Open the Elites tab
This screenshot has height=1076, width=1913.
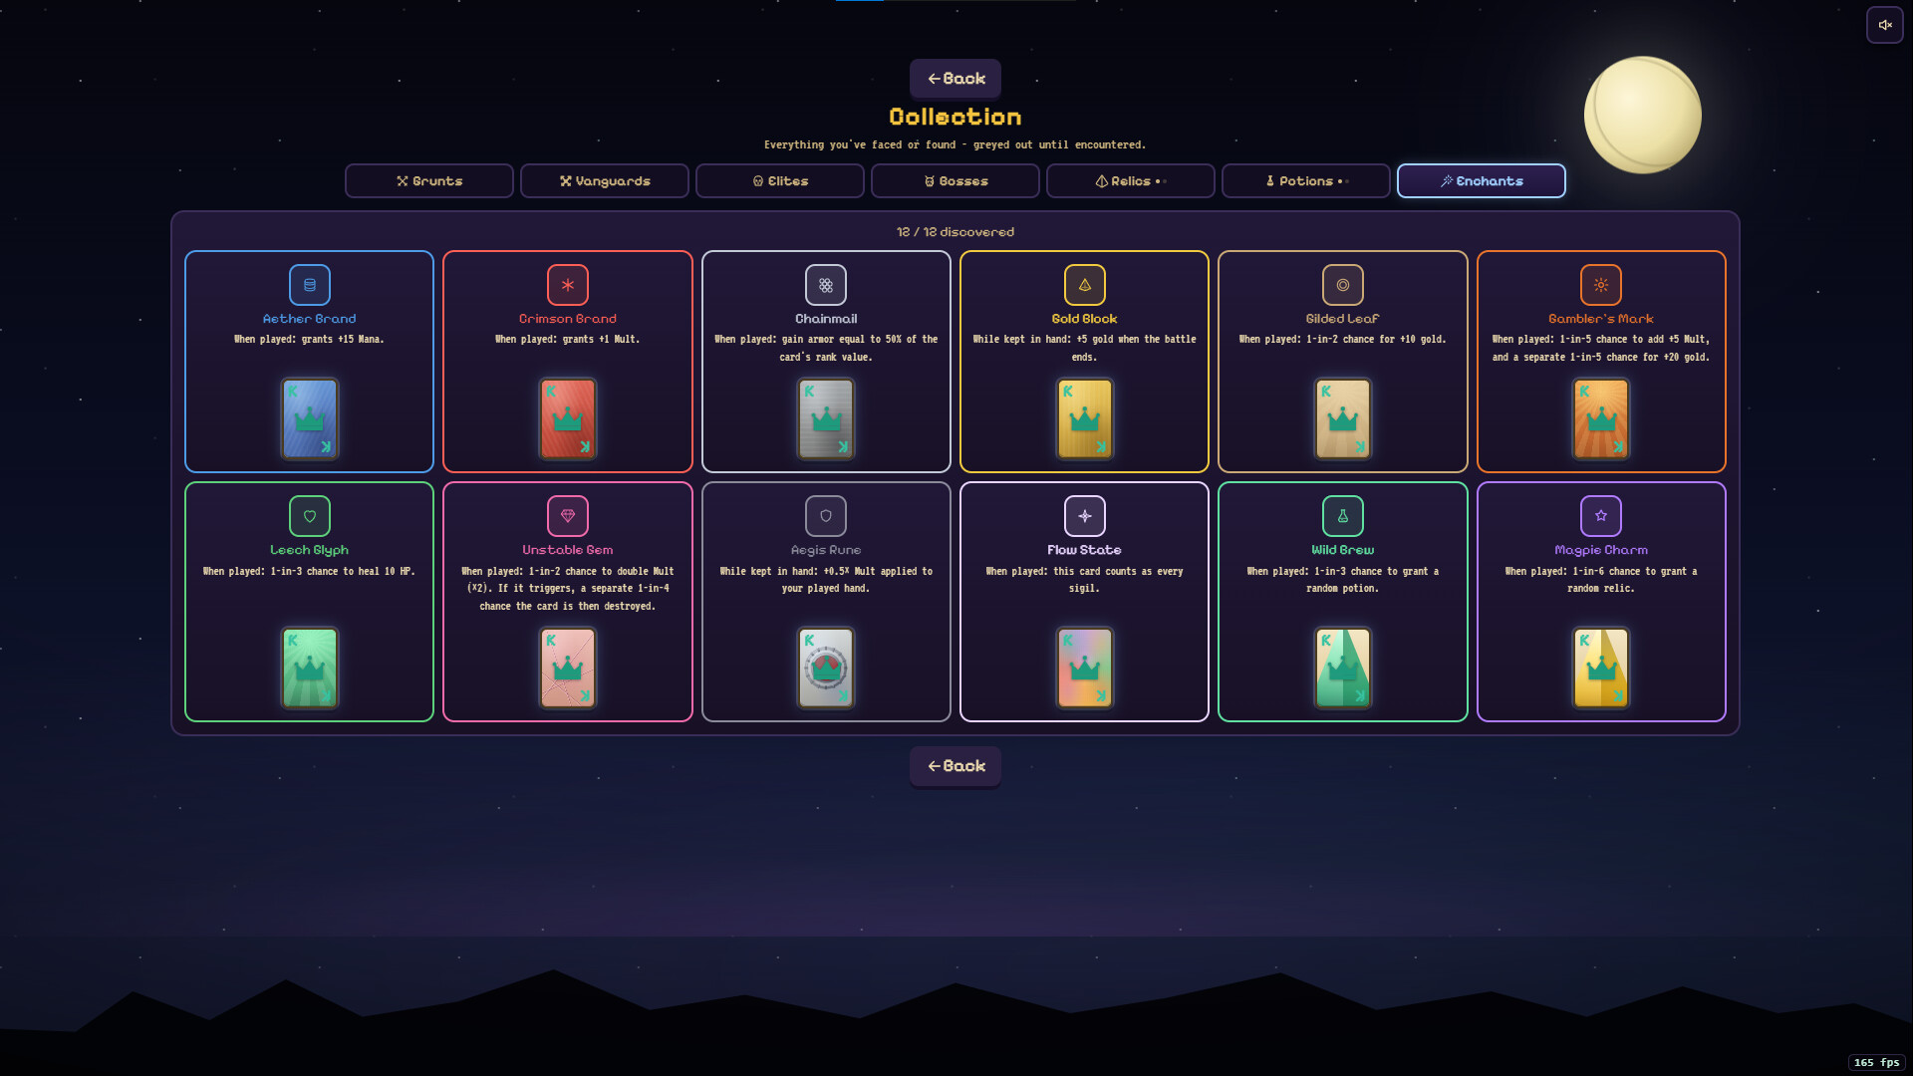tap(780, 181)
